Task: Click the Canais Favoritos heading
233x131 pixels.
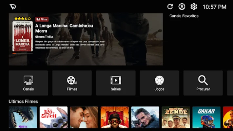Action: tap(184, 16)
